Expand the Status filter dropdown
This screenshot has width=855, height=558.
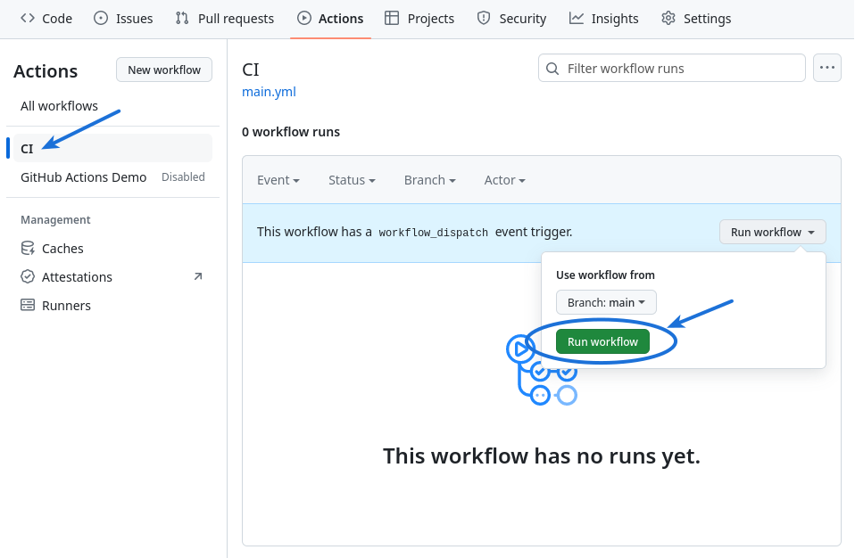tap(352, 180)
